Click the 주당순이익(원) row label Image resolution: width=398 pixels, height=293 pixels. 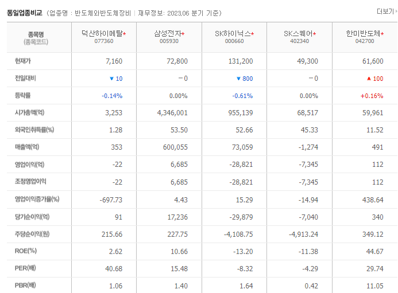[x=32, y=234]
